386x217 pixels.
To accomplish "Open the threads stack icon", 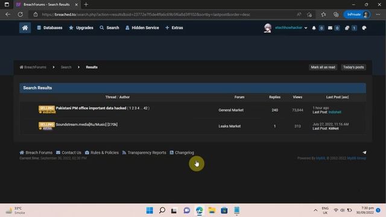I will coord(347,28).
